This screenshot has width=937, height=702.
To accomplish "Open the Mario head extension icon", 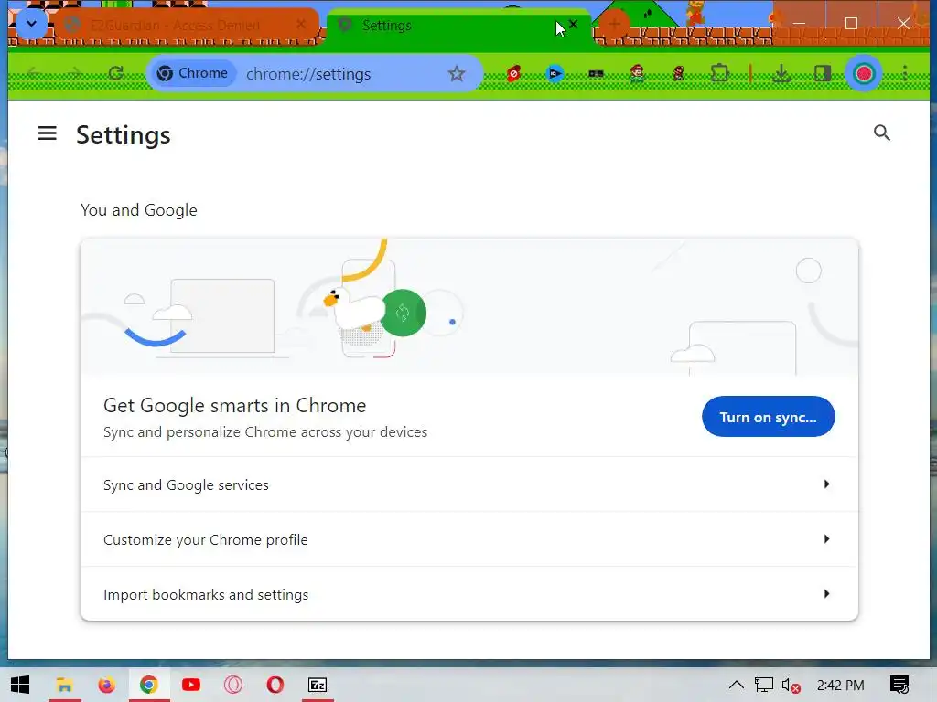I will point(638,73).
